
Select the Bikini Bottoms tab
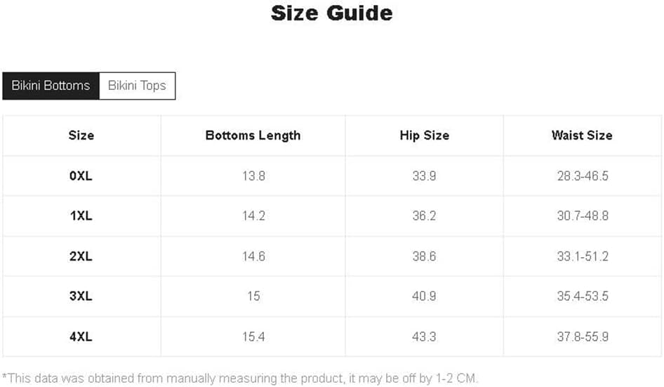coord(51,86)
